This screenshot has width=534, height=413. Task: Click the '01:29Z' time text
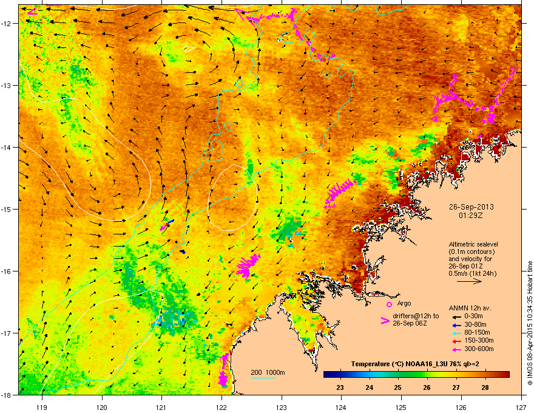coord(471,216)
